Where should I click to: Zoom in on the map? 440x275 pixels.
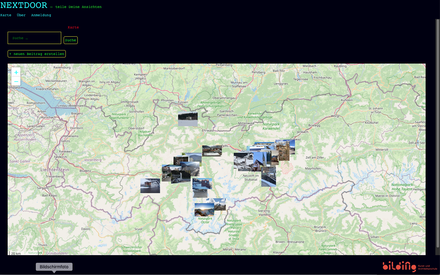pyautogui.click(x=16, y=72)
